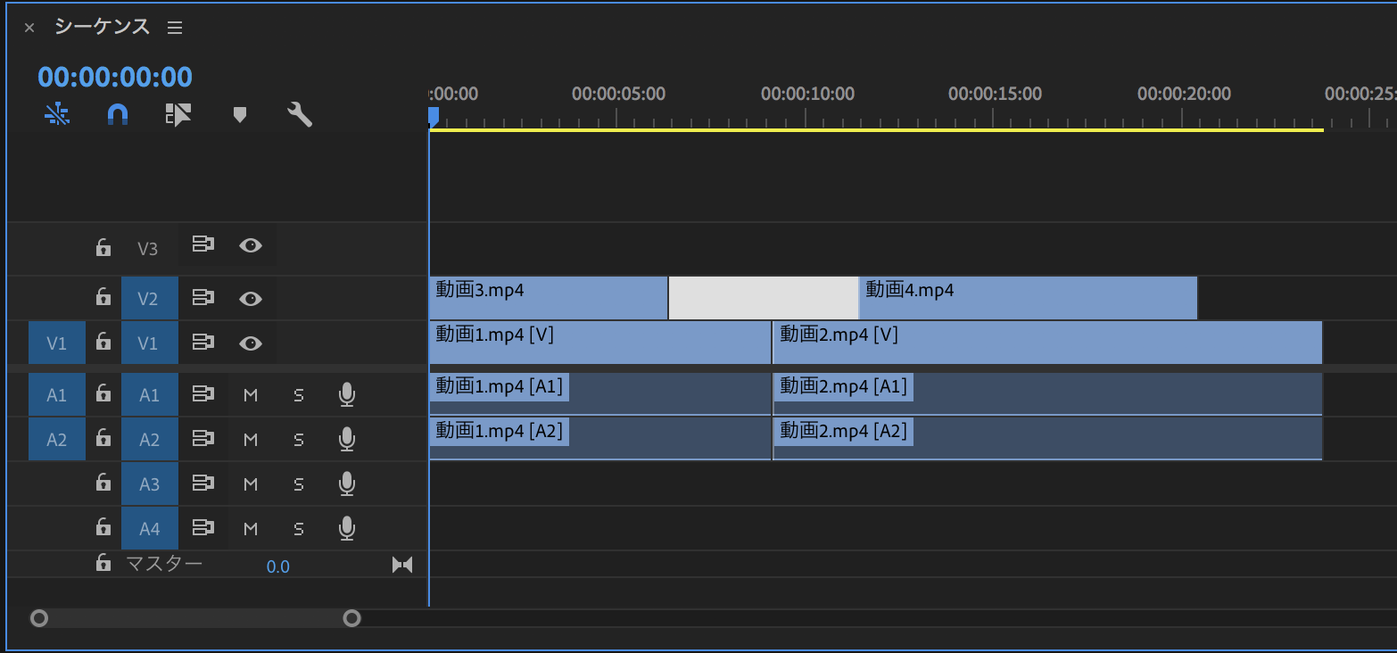This screenshot has width=1397, height=653.
Task: Hide track V3 with the eye icon
Action: coord(251,246)
